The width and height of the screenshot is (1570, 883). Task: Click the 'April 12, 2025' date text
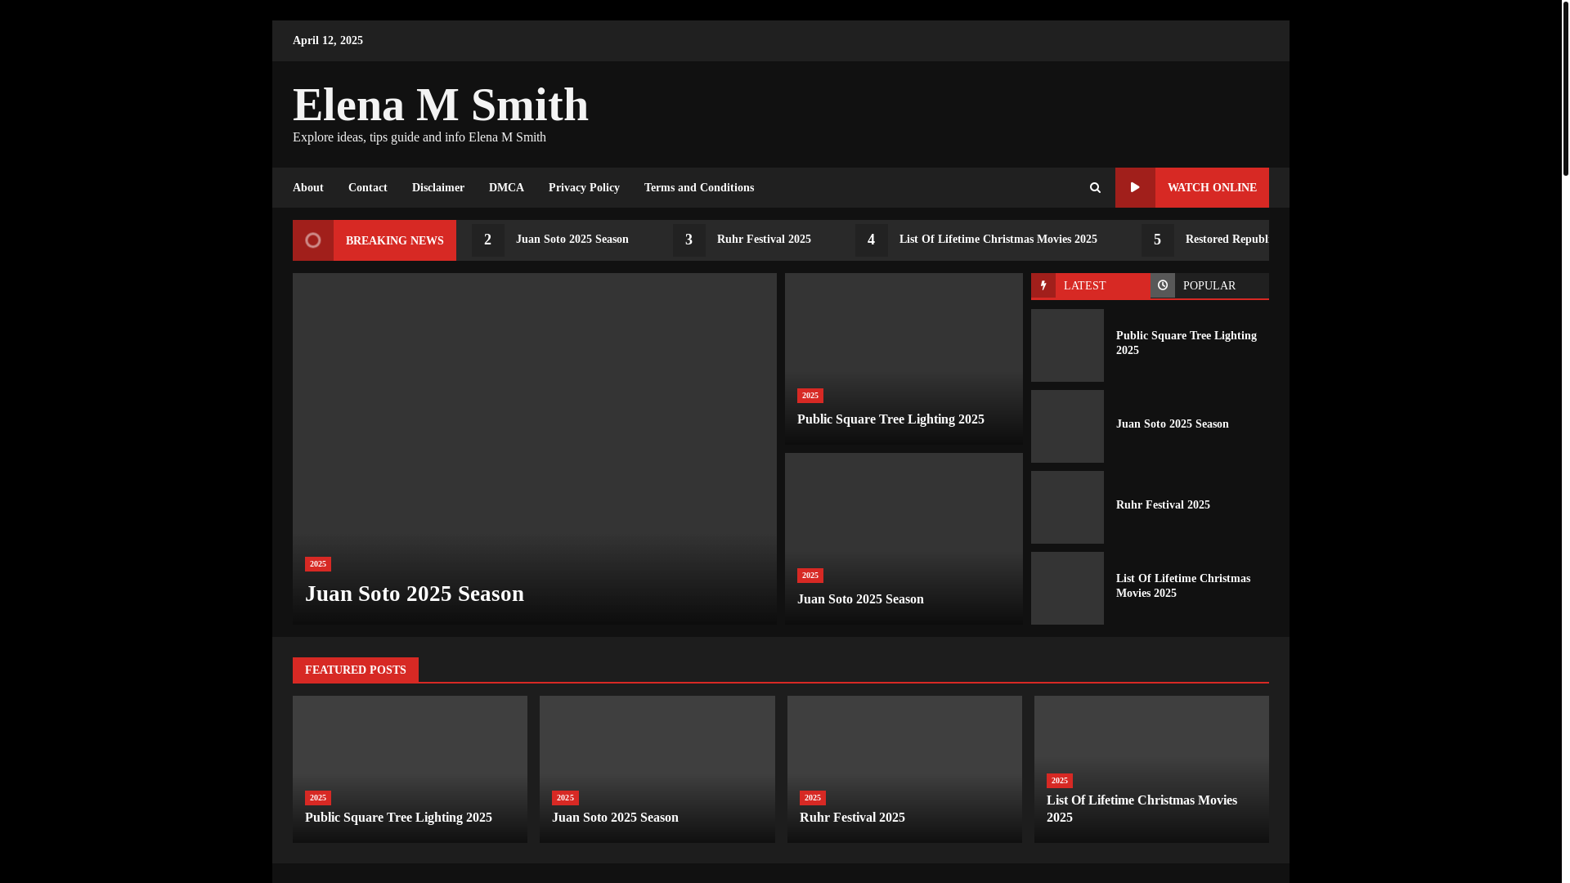click(328, 41)
